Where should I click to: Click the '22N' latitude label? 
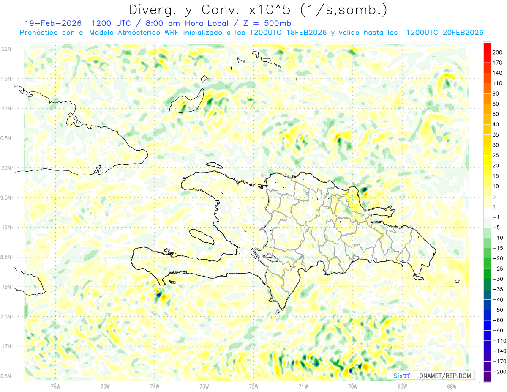pyautogui.click(x=6, y=49)
